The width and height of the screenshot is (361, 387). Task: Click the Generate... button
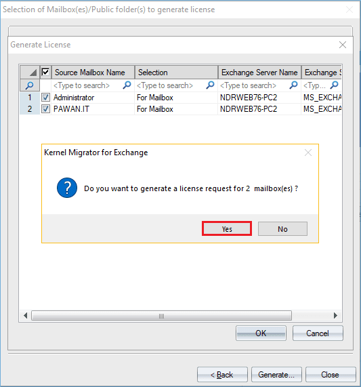click(276, 374)
